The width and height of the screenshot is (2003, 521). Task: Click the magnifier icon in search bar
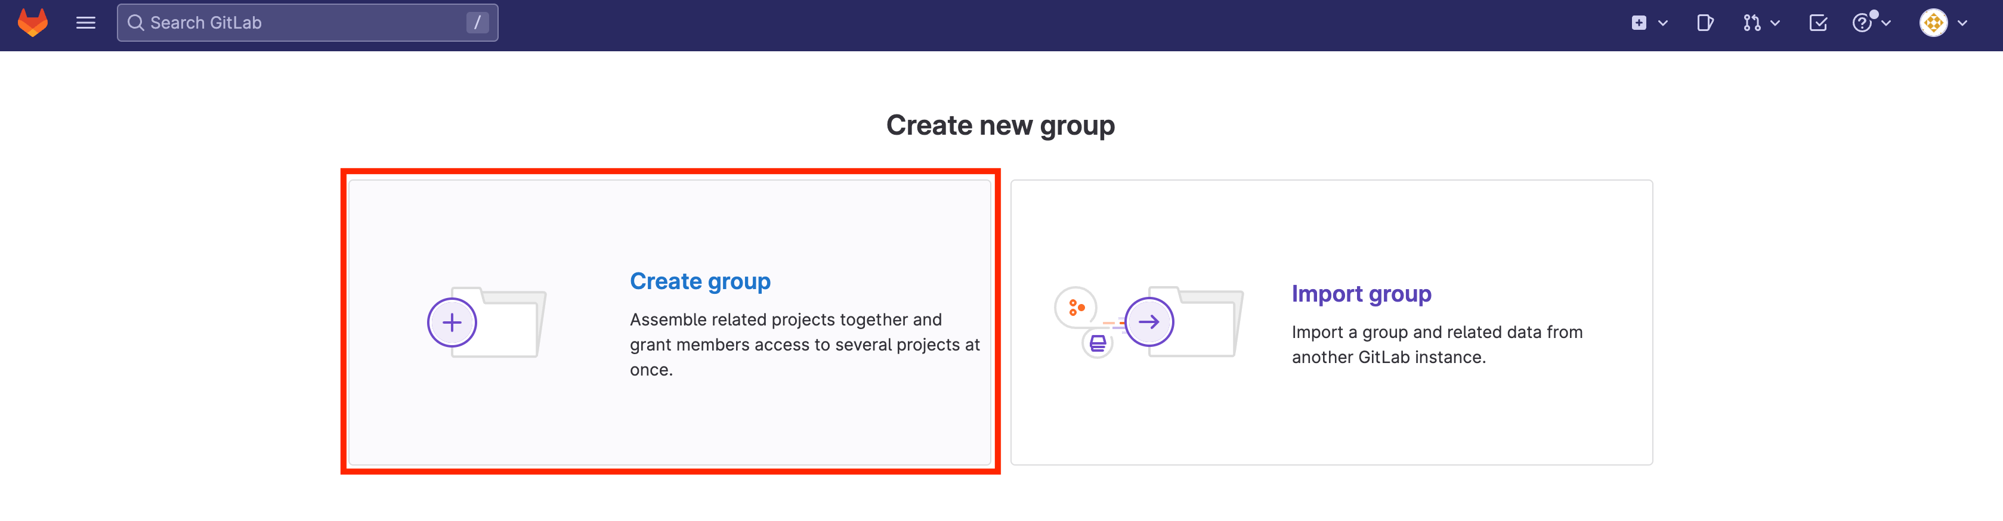(x=135, y=23)
